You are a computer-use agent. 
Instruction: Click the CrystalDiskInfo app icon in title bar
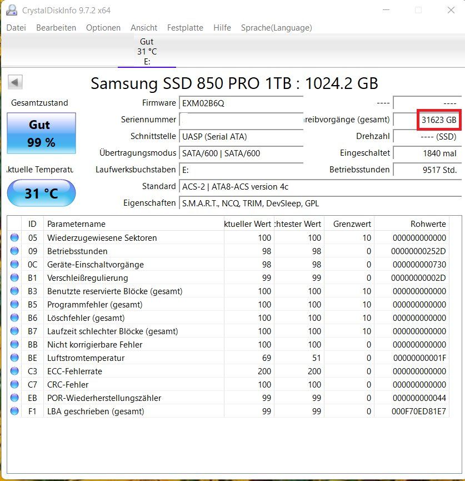point(12,10)
